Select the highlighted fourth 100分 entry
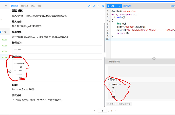Image resolution: width=175 pixels, height=115 pixels. coord(5,57)
